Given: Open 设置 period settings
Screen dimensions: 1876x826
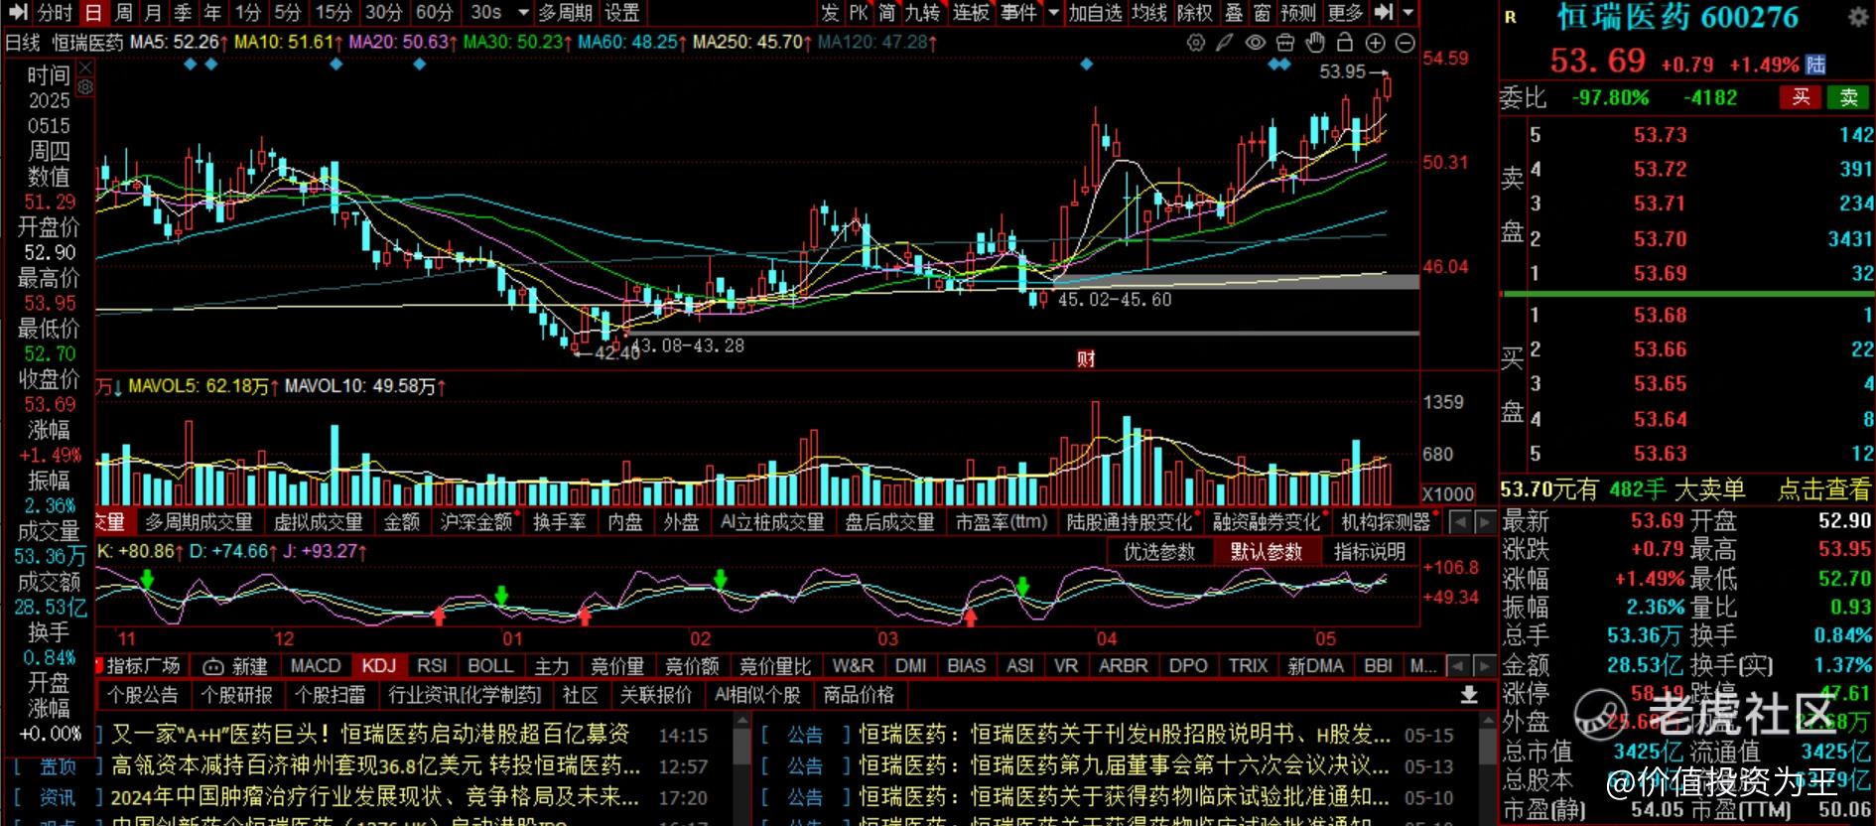Looking at the screenshot, I should pyautogui.click(x=622, y=13).
